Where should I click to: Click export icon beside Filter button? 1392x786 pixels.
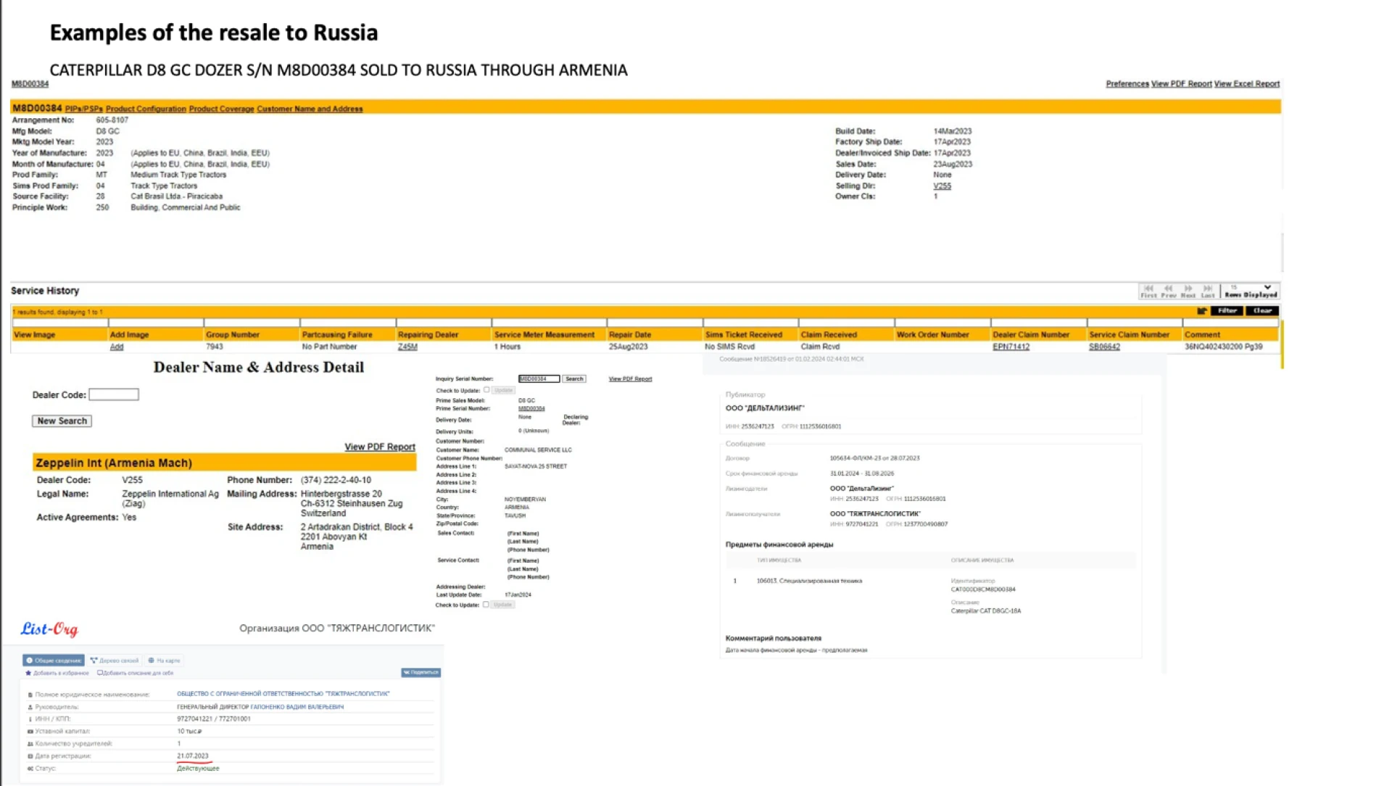click(1201, 311)
